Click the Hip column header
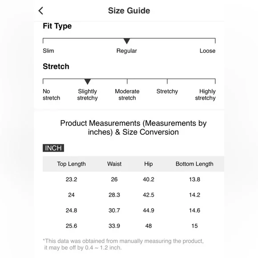Screen dimensions: 258x258 149,164
